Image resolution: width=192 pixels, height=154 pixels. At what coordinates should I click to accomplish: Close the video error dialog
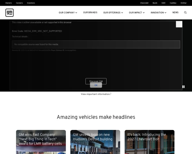click(179, 24)
